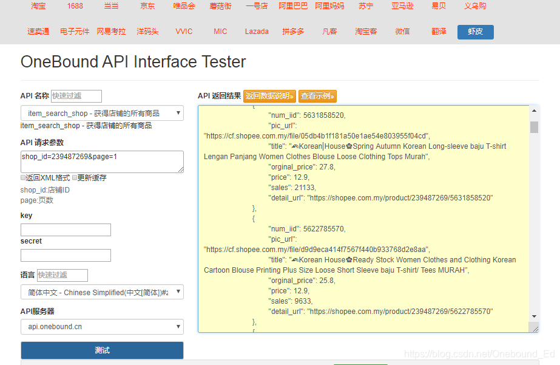
Task: Open the 淘宝 platform tab
Action: pos(38,6)
